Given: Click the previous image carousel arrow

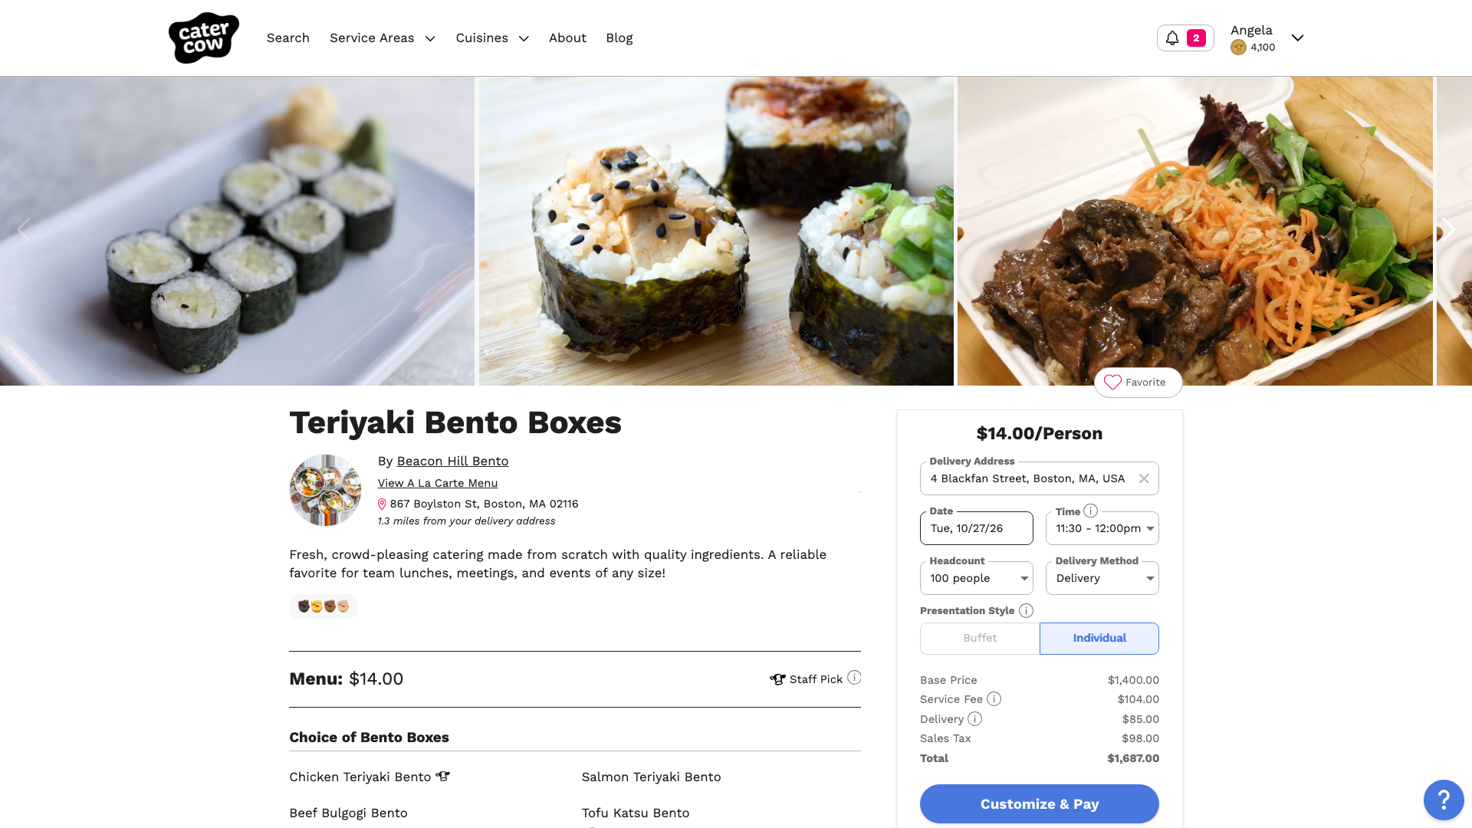Looking at the screenshot, I should click(x=24, y=230).
